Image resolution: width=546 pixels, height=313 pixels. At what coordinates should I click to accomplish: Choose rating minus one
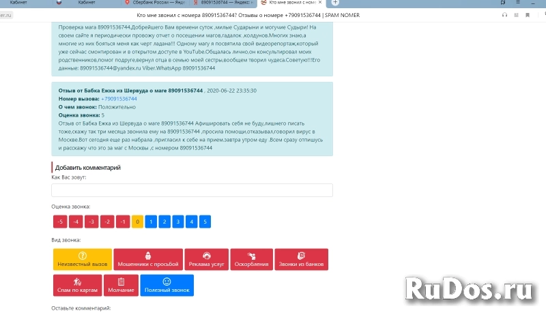(123, 222)
